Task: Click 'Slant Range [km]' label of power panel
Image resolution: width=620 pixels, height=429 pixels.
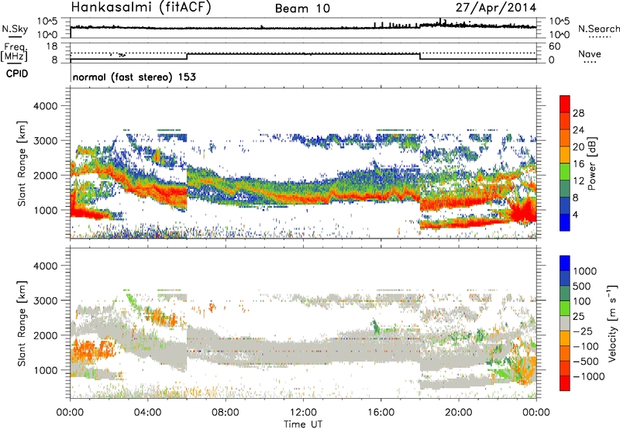Action: pyautogui.click(x=22, y=163)
